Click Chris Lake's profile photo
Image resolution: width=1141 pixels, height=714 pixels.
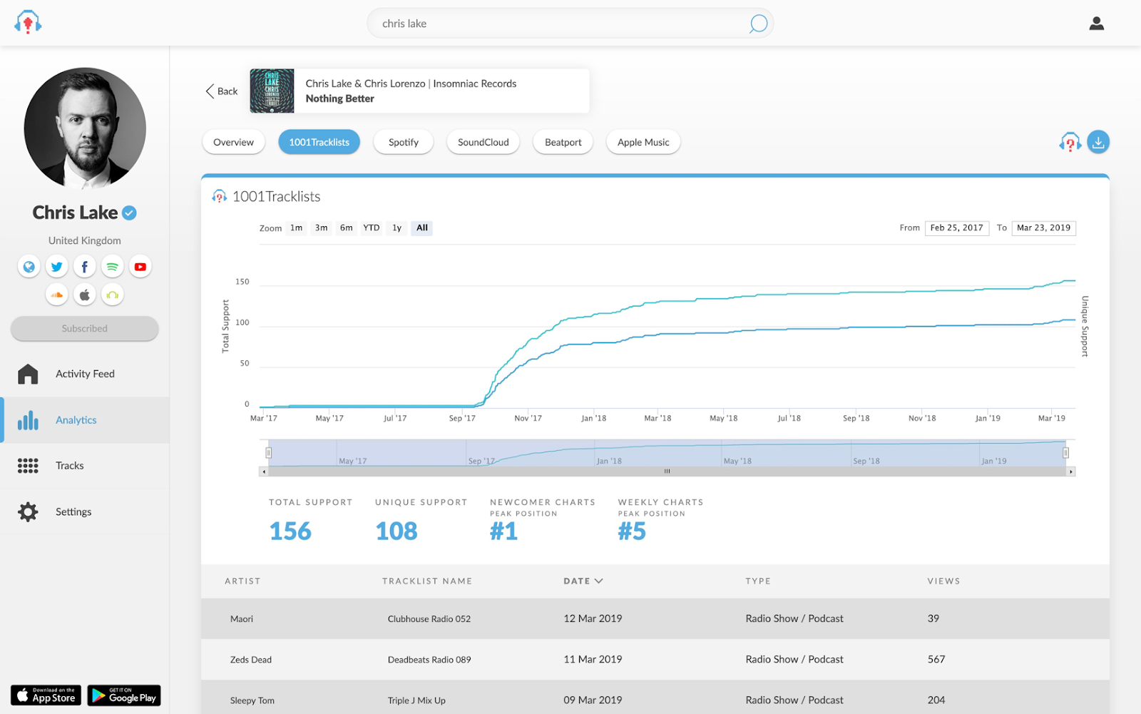click(85, 128)
